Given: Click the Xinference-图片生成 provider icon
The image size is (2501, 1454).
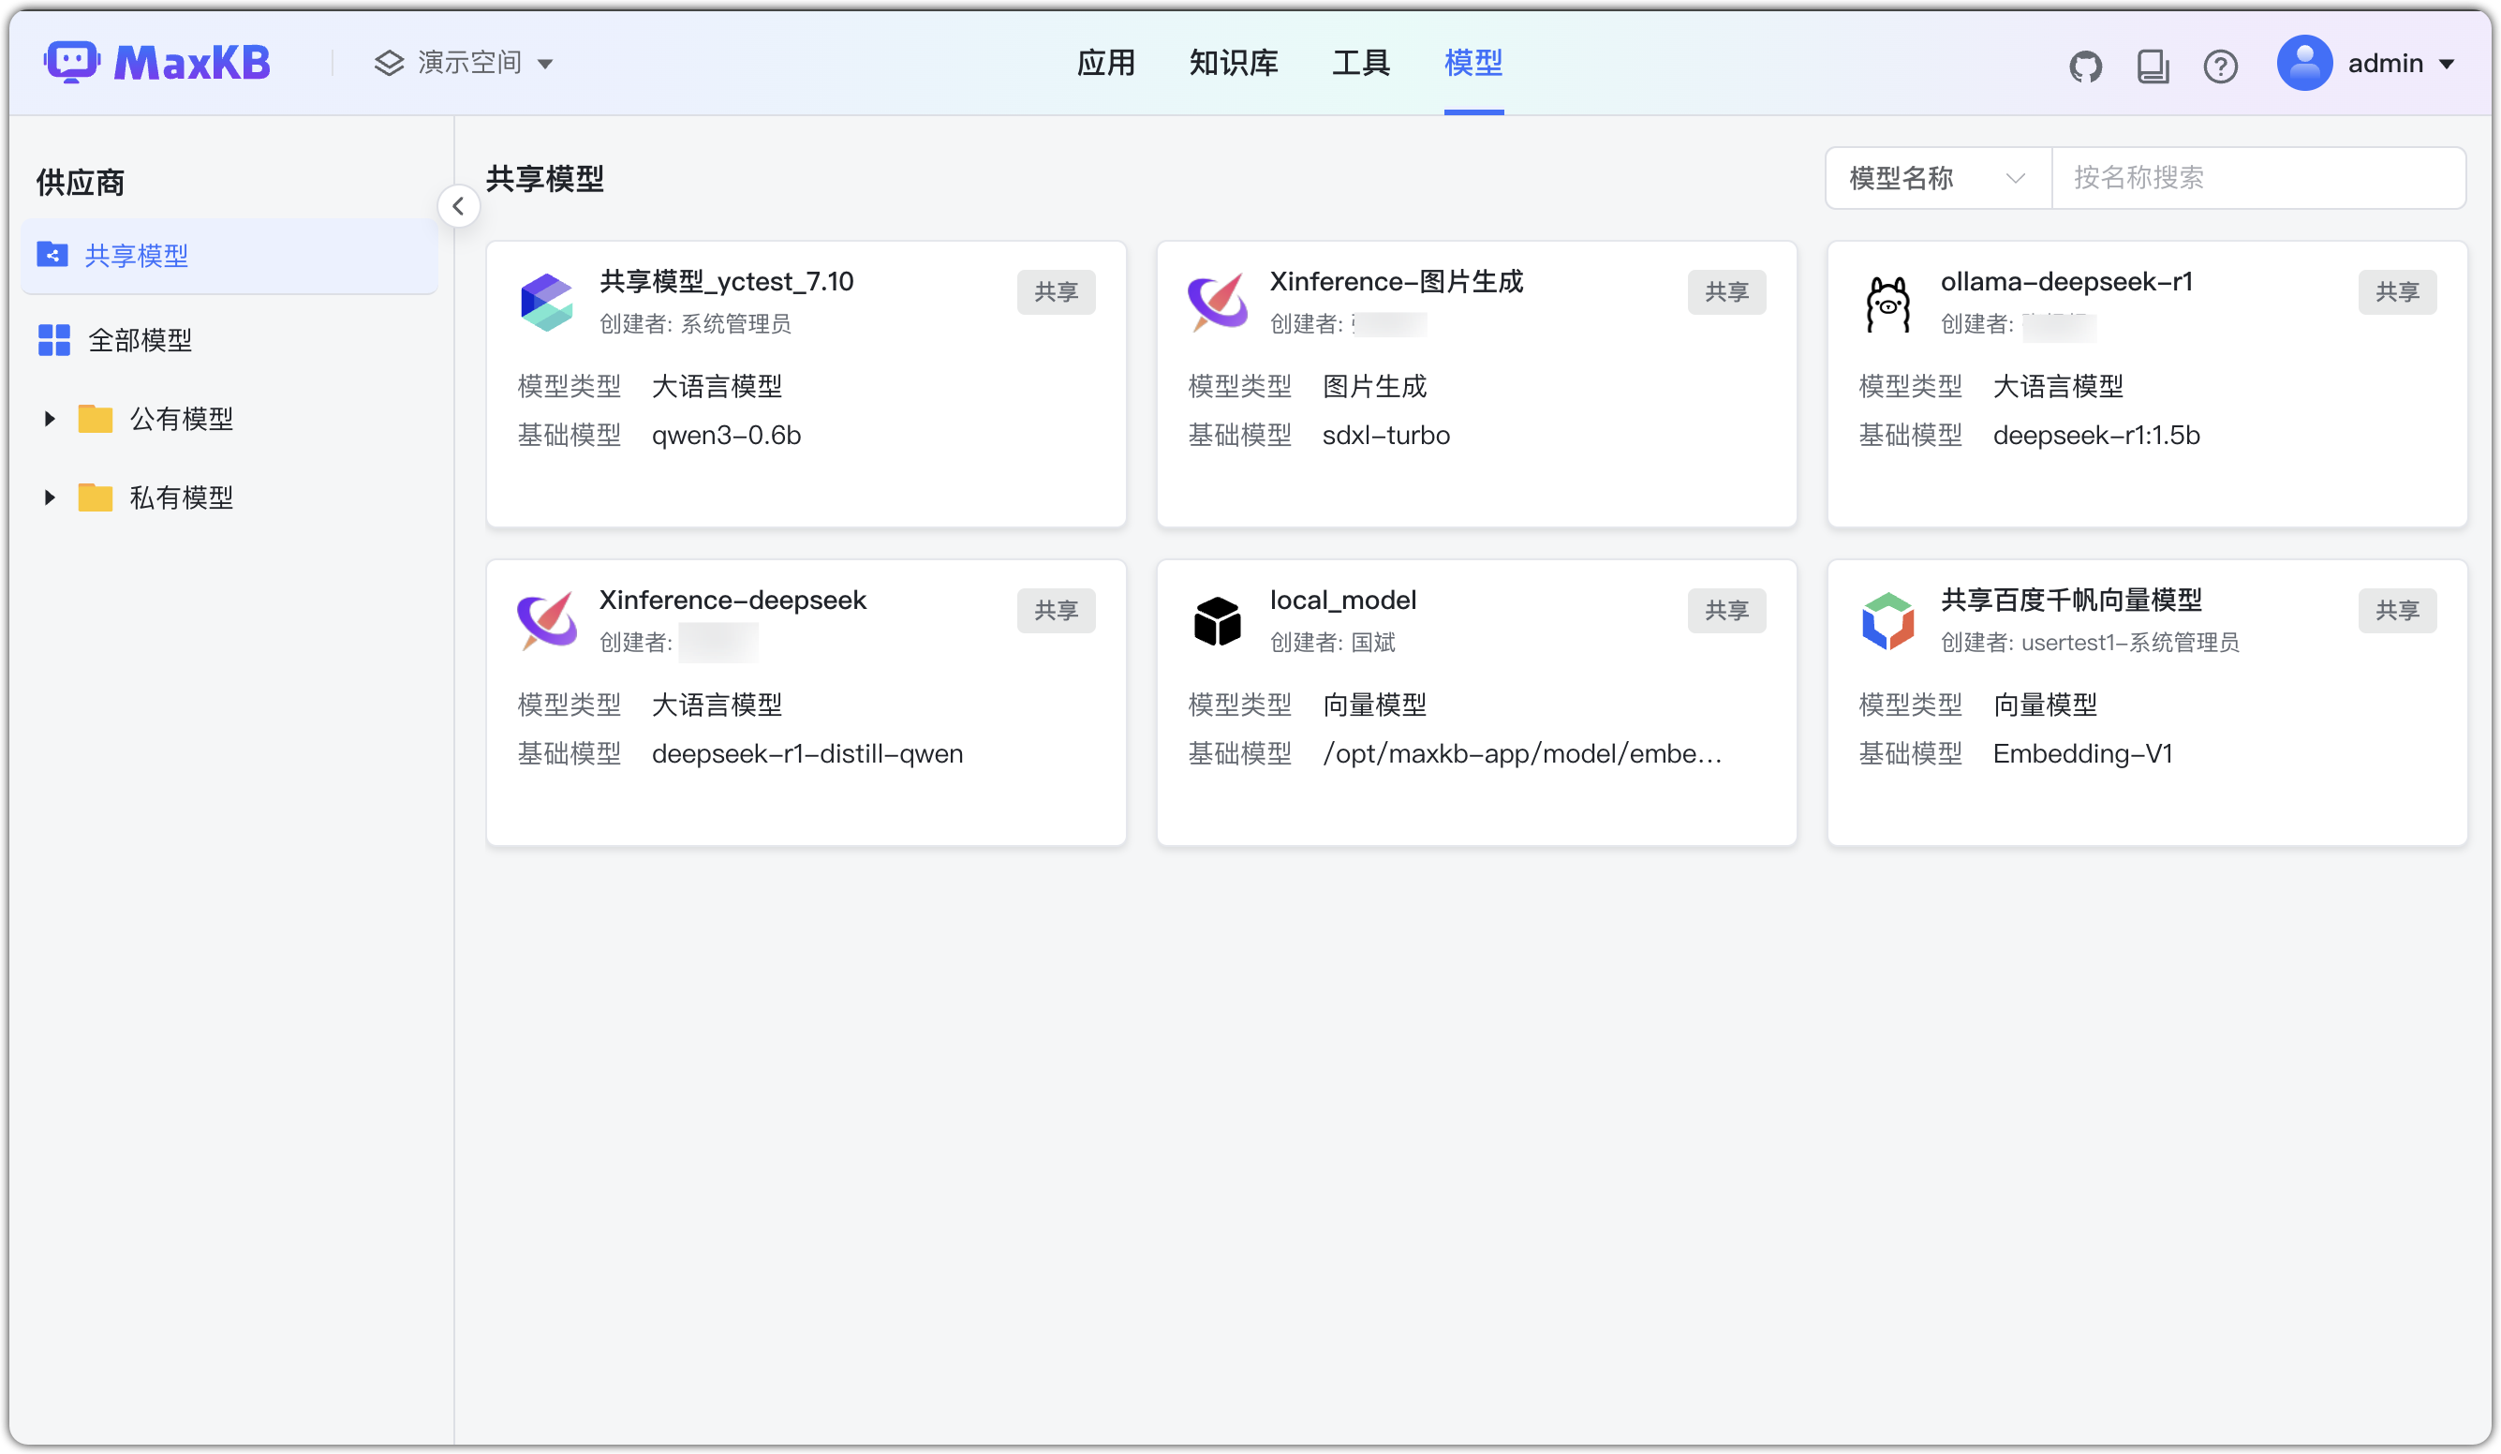Looking at the screenshot, I should 1218,303.
